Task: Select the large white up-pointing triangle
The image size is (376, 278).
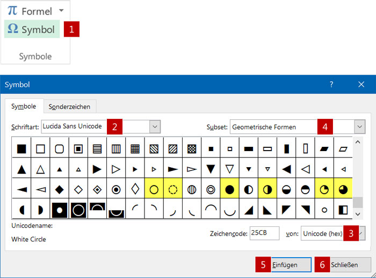Action: (x=40, y=169)
